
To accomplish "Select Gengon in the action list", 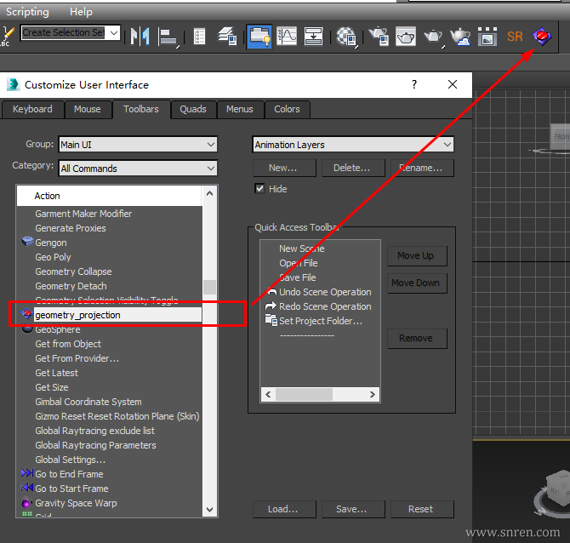I will pos(51,243).
